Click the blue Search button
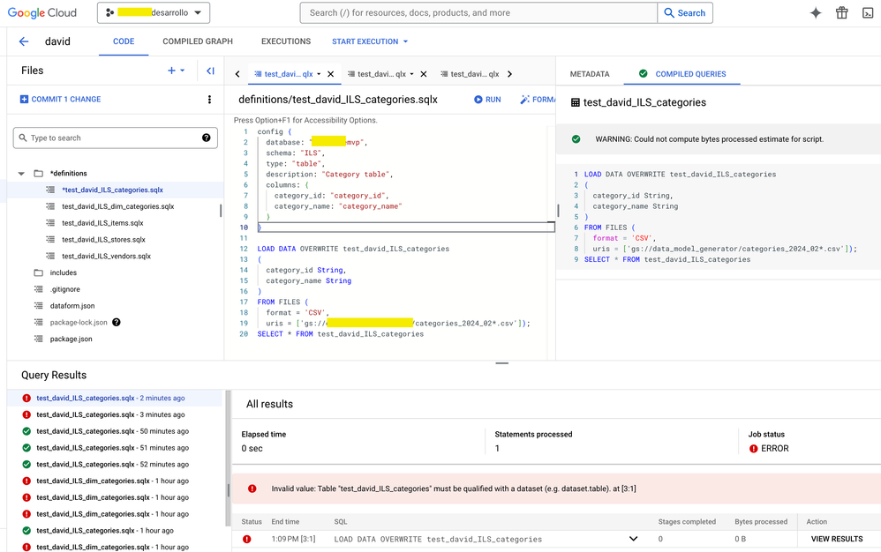Screen dimensions: 881x552 coord(685,13)
